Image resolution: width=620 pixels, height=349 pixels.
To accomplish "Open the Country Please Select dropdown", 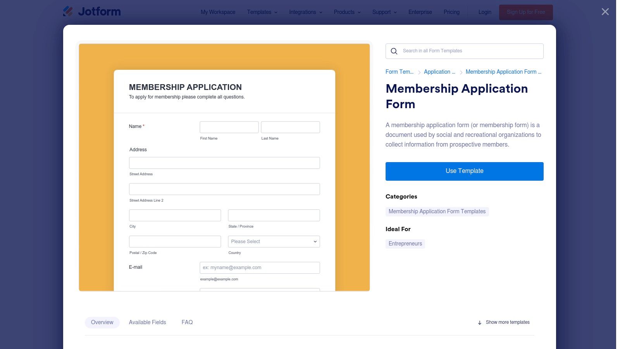I will click(274, 241).
